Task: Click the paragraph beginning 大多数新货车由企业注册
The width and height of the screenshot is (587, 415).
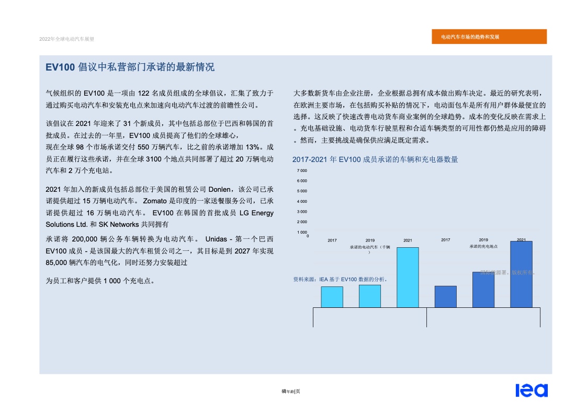Action: (420, 117)
